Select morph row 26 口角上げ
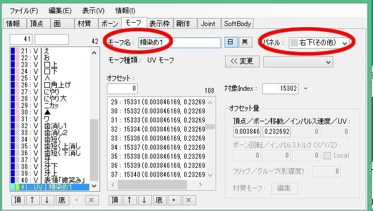 click(x=50, y=85)
